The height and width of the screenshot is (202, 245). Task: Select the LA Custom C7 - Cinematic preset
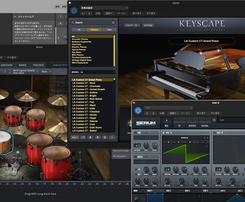click(86, 86)
